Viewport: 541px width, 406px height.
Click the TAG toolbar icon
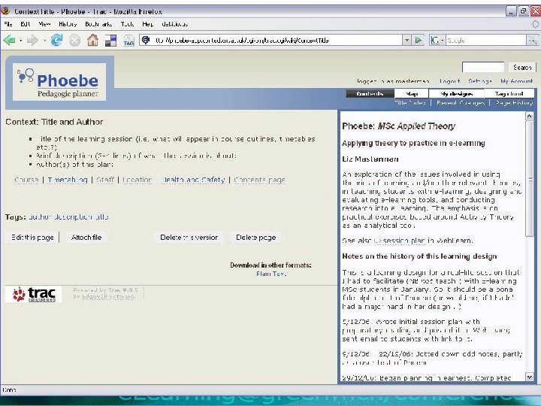click(x=128, y=41)
